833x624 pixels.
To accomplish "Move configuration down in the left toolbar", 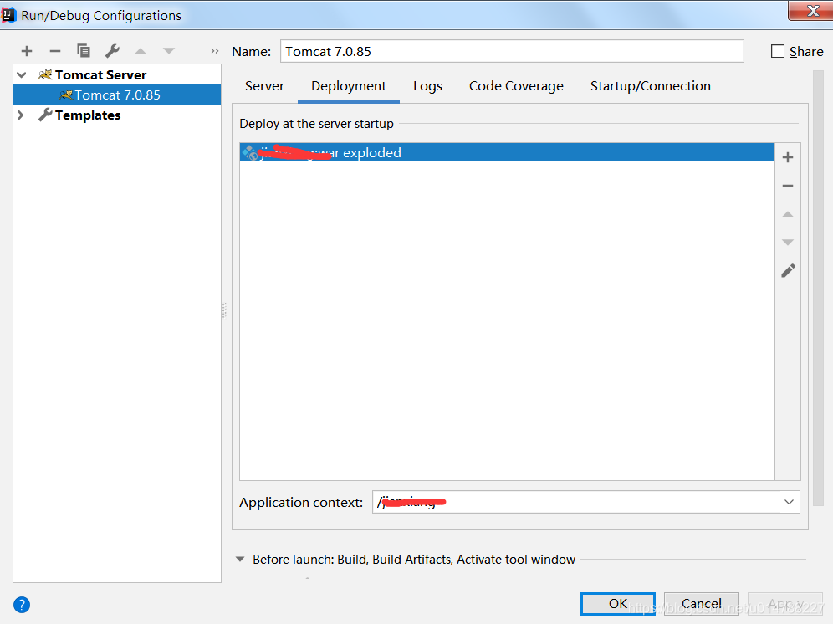I will click(168, 51).
